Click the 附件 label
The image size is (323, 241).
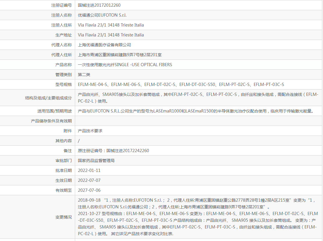[x=68, y=131]
